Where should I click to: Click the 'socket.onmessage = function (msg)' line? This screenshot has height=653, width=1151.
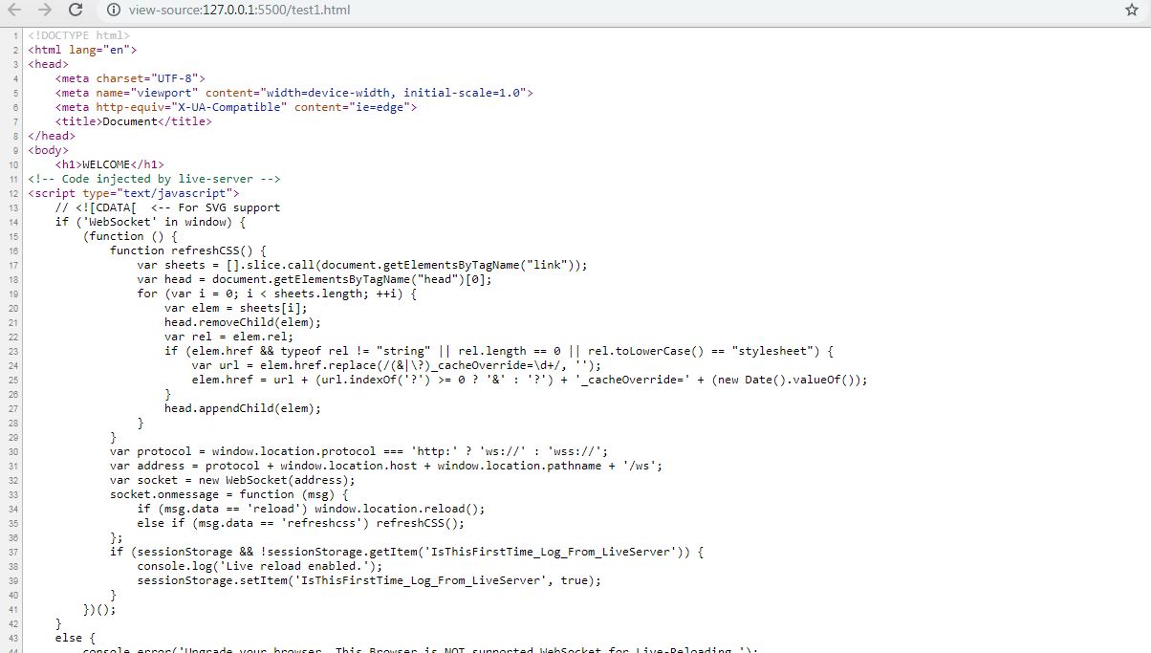[228, 494]
